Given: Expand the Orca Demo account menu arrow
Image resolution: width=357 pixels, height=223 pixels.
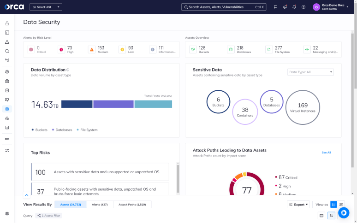Looking at the screenshot, I should [x=347, y=7].
